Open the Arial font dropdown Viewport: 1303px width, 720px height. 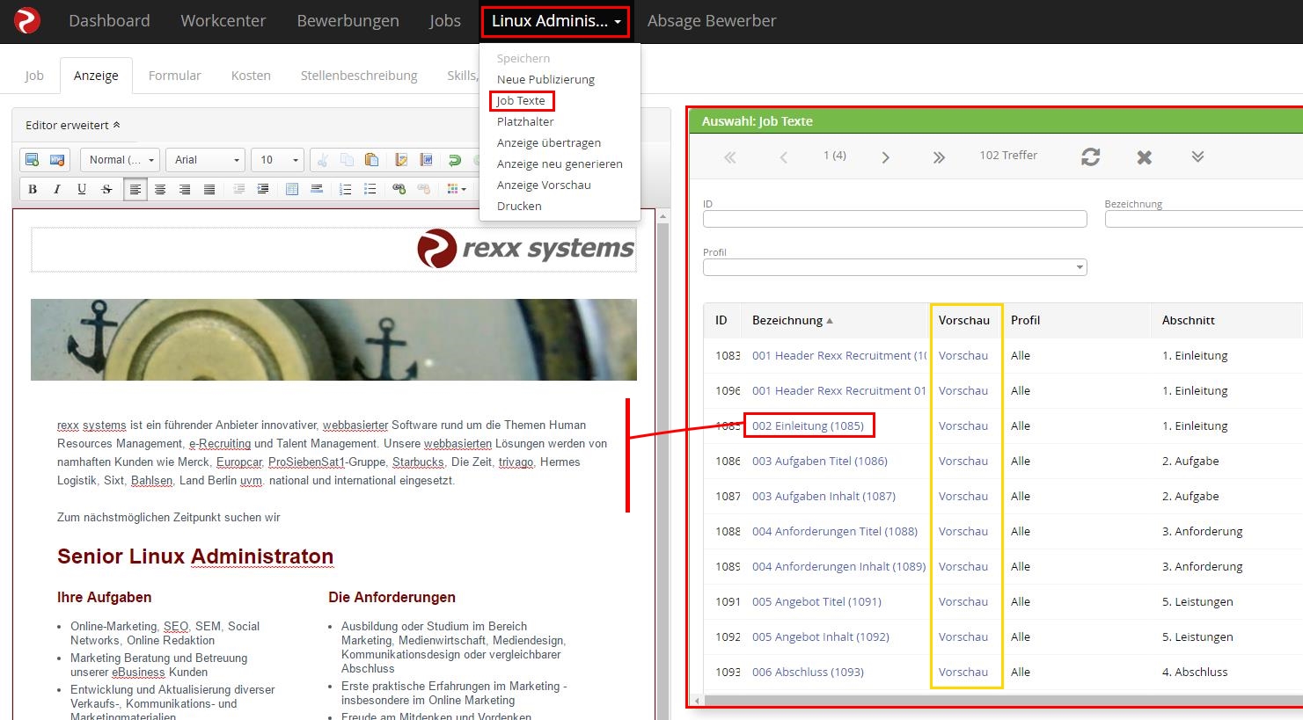205,160
